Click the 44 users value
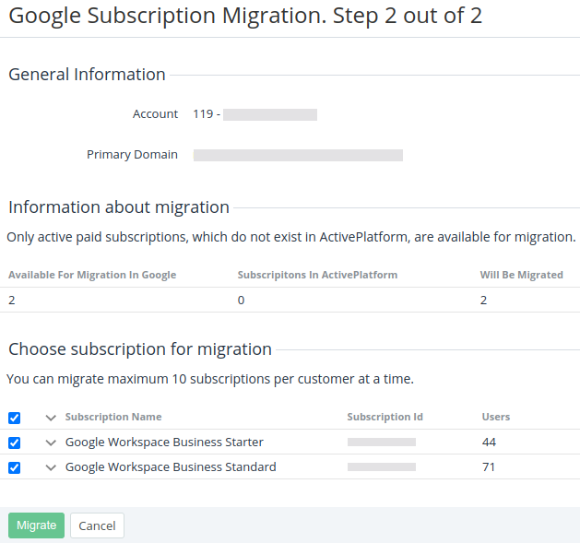The width and height of the screenshot is (580, 543). tap(489, 442)
